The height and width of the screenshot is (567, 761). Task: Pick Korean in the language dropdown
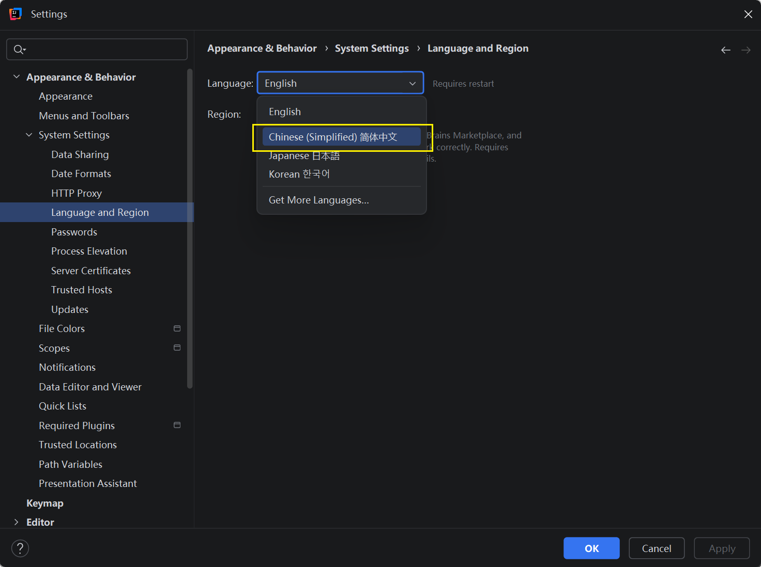coord(299,174)
